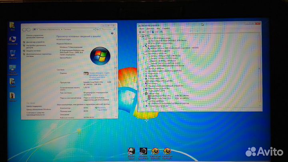Open the address bar history dropdown arrow
The image size is (288, 162).
(94, 29)
